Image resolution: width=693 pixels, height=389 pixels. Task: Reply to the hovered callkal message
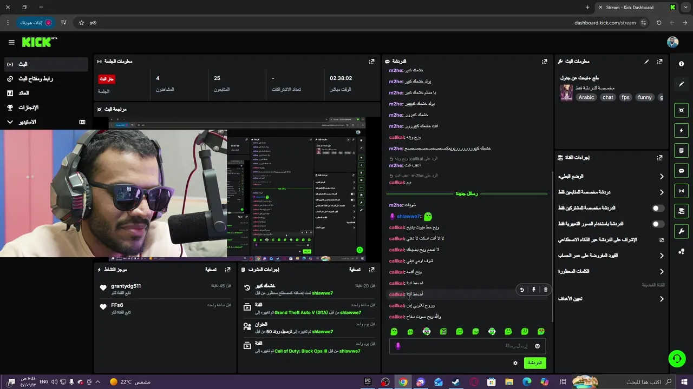[x=522, y=290]
